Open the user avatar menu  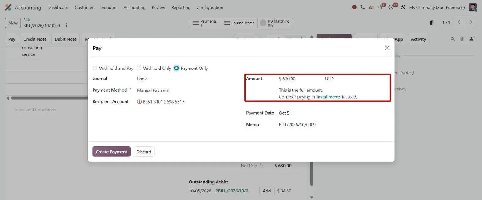pos(473,7)
